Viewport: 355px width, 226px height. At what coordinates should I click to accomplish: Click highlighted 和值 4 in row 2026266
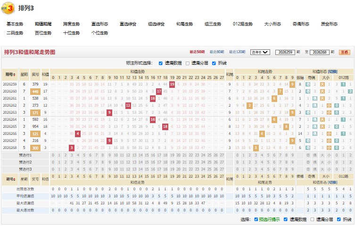[x=78, y=134]
